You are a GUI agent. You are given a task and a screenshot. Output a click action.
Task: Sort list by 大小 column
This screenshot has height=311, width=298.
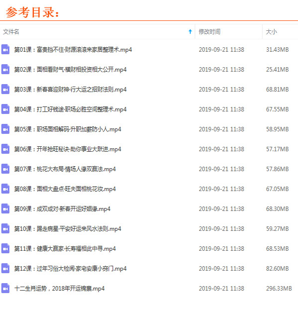pyautogui.click(x=271, y=31)
